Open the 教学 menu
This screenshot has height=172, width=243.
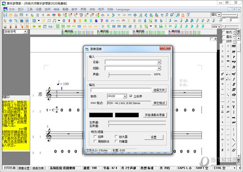pyautogui.click(x=74, y=9)
